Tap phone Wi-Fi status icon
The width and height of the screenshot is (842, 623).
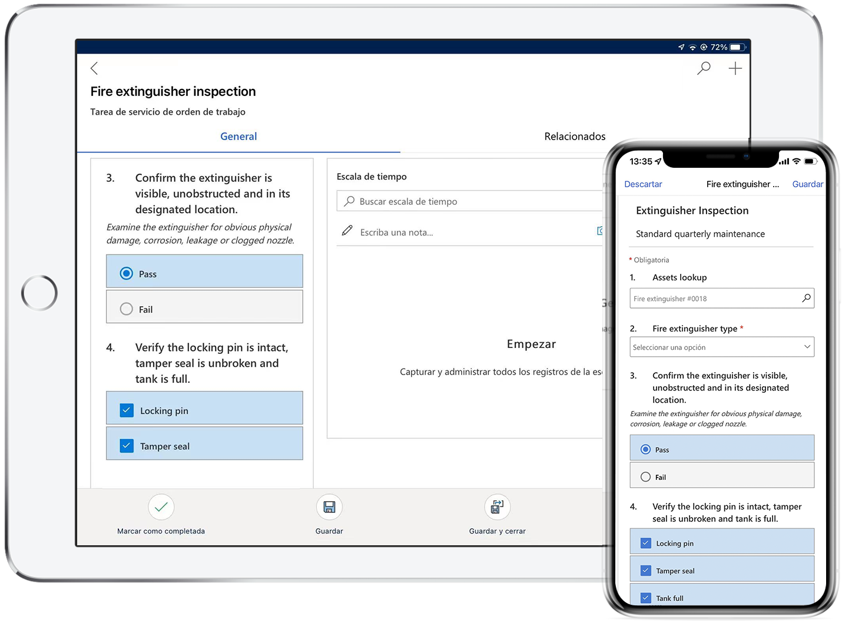[x=796, y=161]
